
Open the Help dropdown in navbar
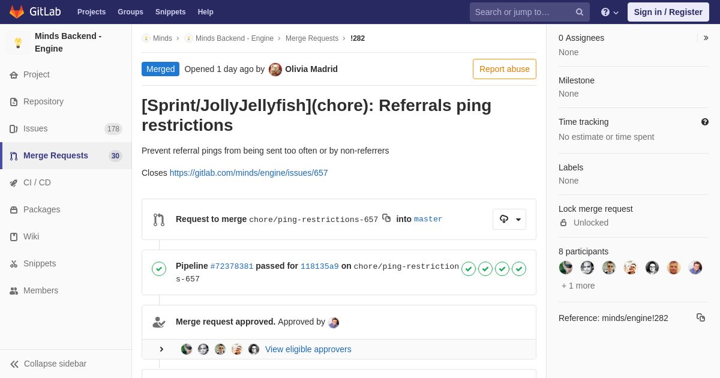click(x=610, y=12)
